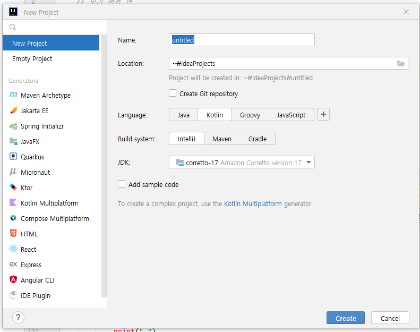The width and height of the screenshot is (420, 332).
Task: Choose Maven build system
Action: [x=222, y=139]
